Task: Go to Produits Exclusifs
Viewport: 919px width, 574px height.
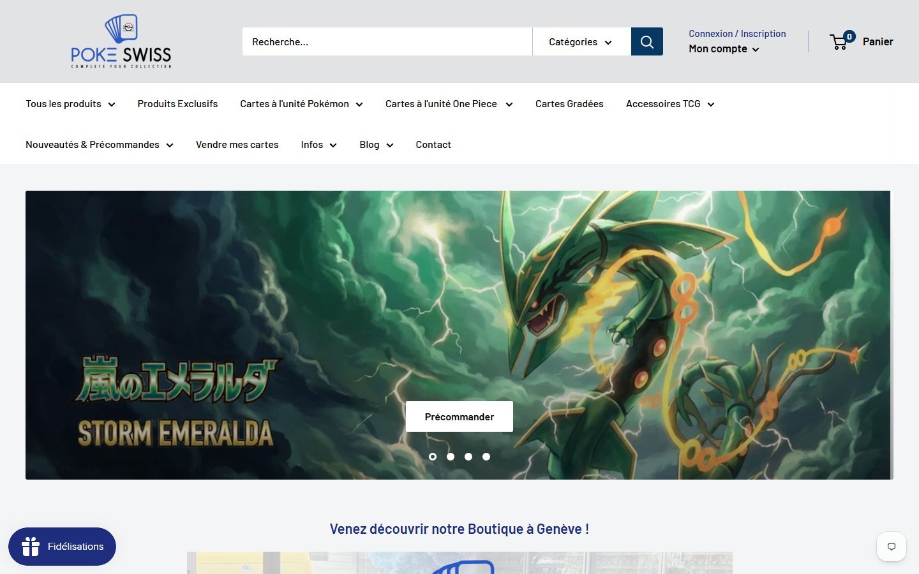Action: click(177, 104)
